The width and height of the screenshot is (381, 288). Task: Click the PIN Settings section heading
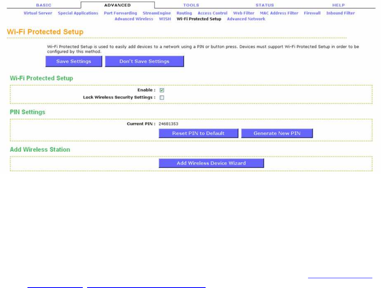27,112
